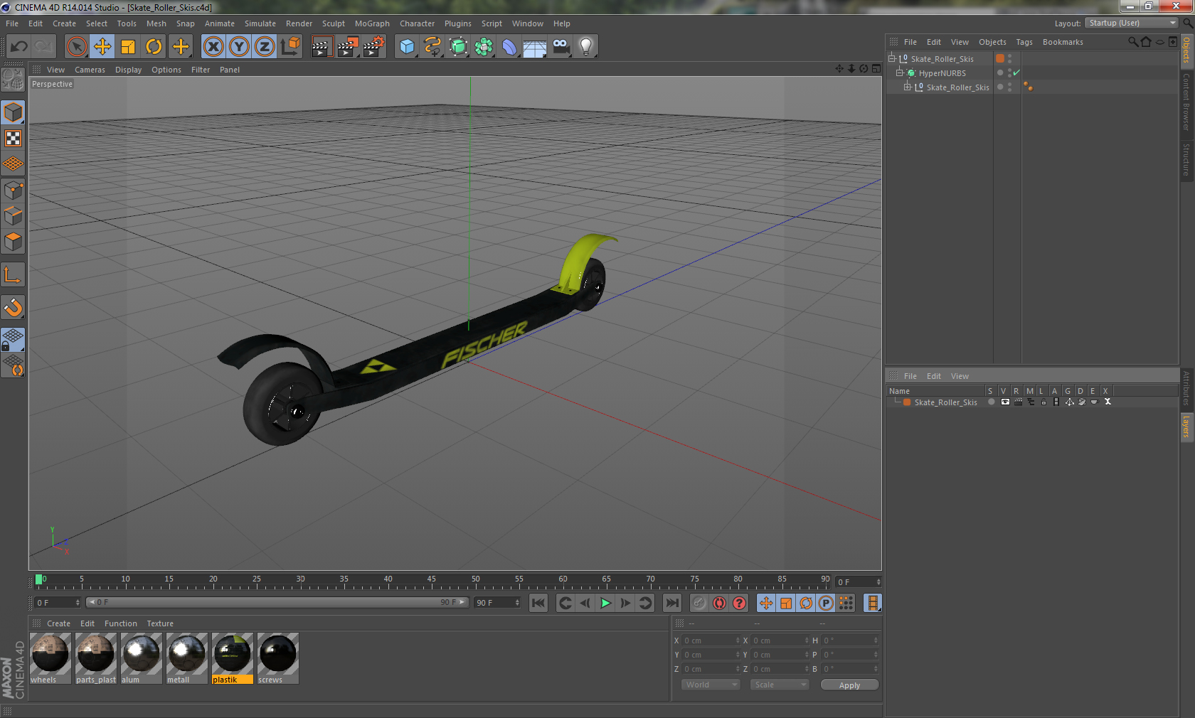This screenshot has height=718, width=1195.
Task: Open the MoGraph menu
Action: pyautogui.click(x=372, y=23)
